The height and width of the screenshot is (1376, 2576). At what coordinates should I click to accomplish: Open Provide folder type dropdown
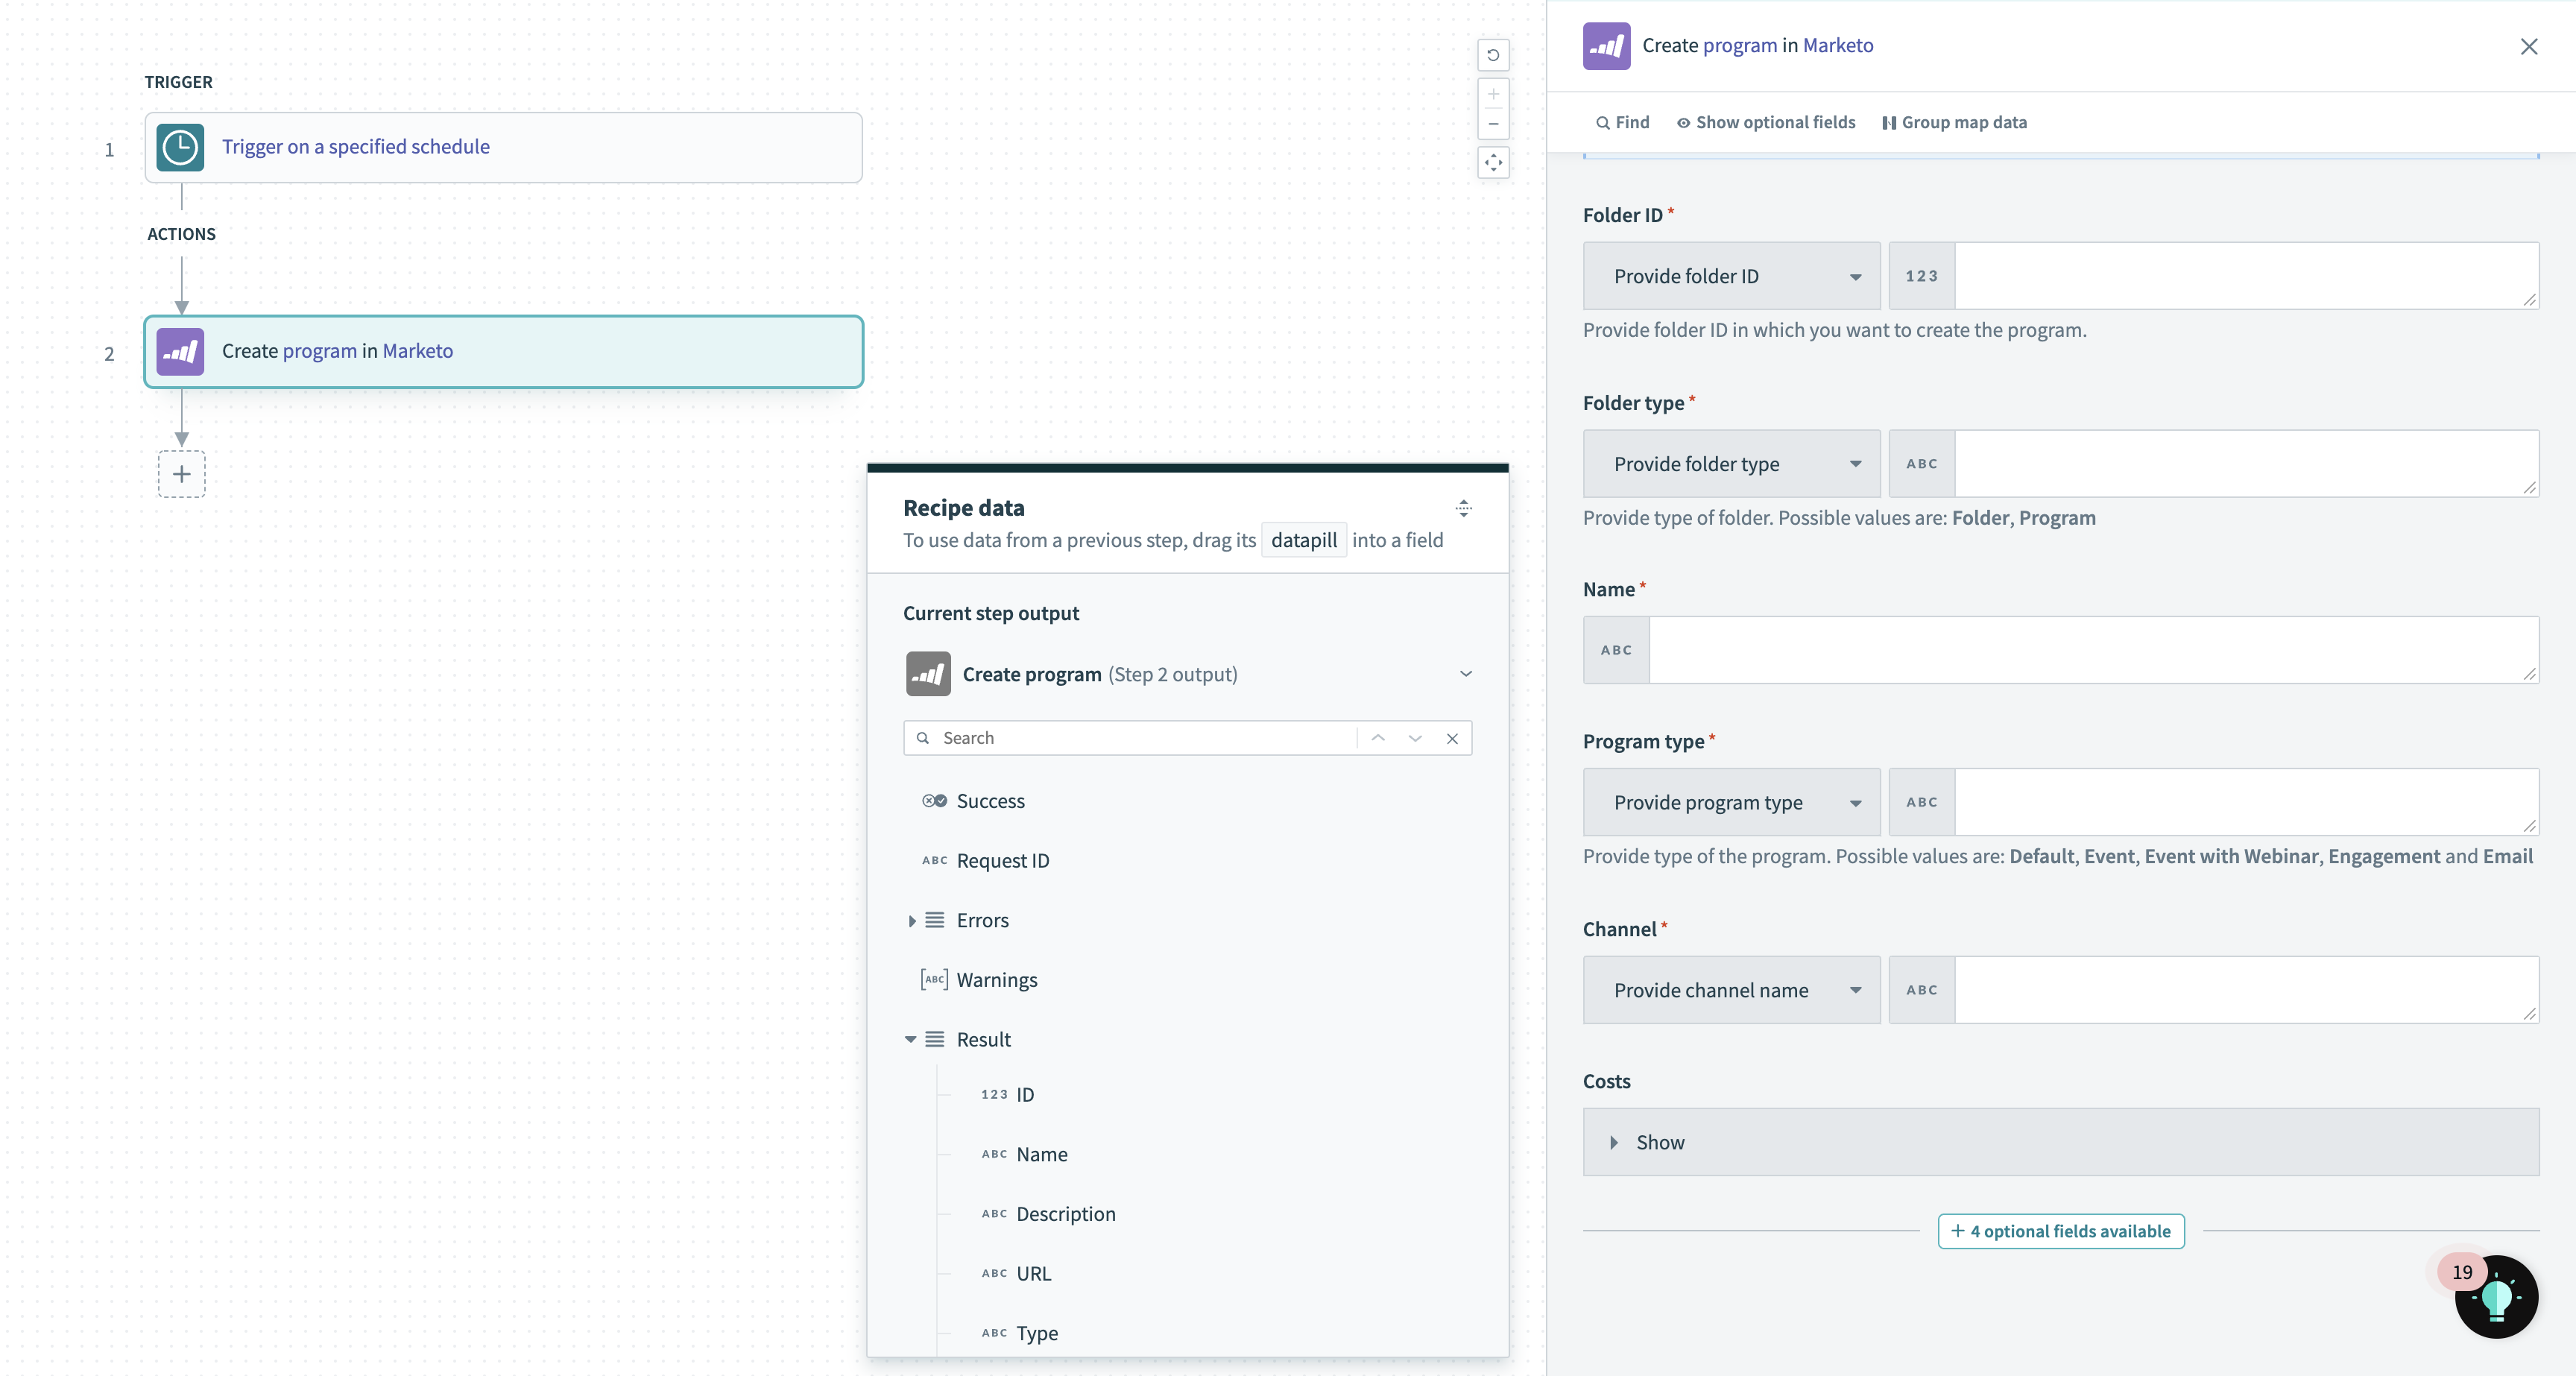tap(1731, 464)
